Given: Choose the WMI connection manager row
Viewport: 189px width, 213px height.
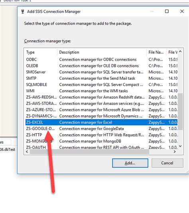Looking at the screenshot, I should 101,91.
